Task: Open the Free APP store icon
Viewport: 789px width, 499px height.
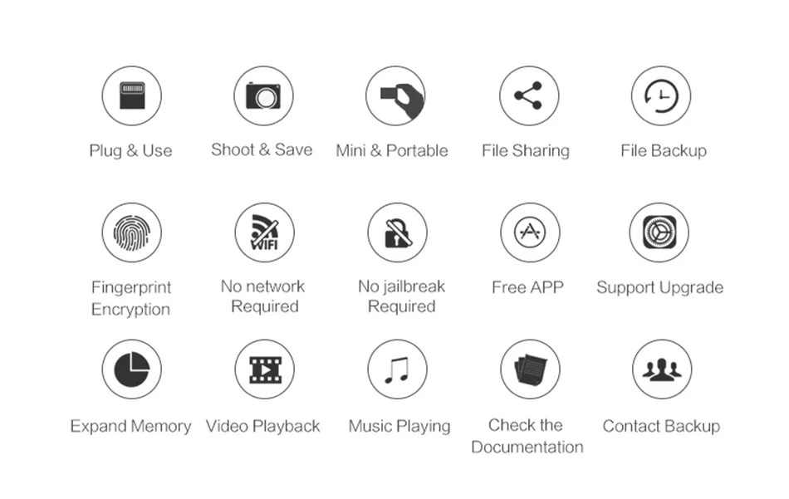Action: (530, 232)
